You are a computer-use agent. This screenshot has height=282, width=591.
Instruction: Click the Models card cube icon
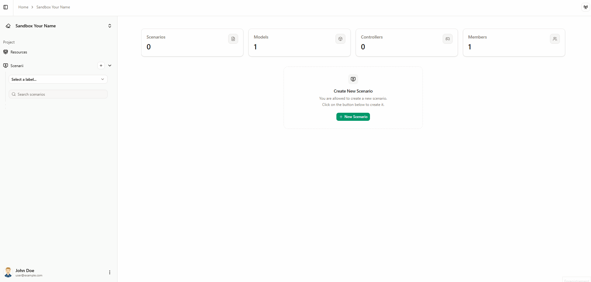pyautogui.click(x=340, y=39)
